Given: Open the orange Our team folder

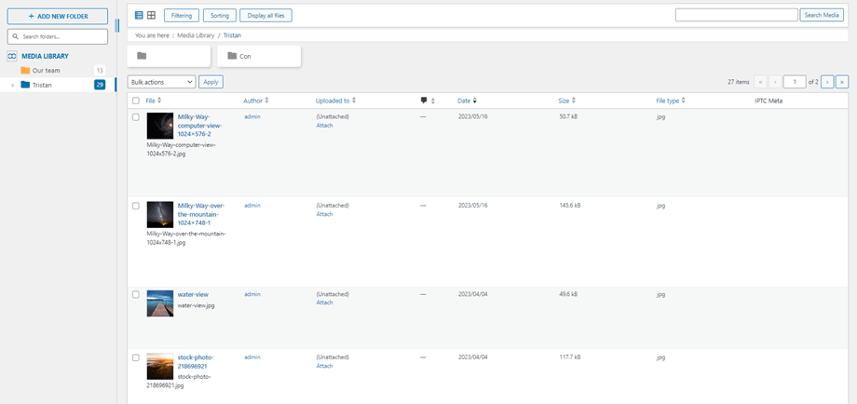Looking at the screenshot, I should (25, 71).
